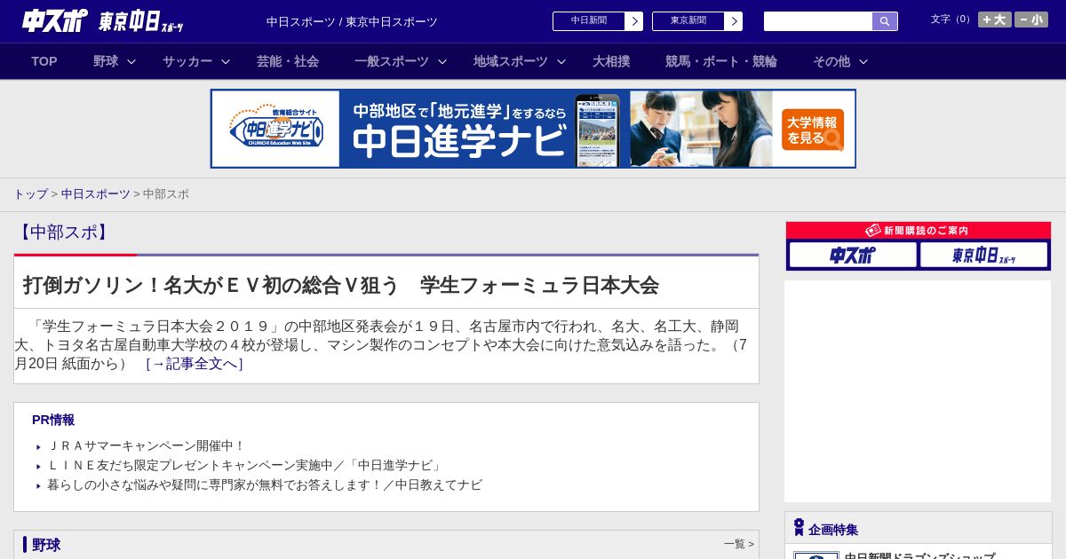Decrease text size with 小 button
The height and width of the screenshot is (559, 1066).
pyautogui.click(x=1031, y=20)
